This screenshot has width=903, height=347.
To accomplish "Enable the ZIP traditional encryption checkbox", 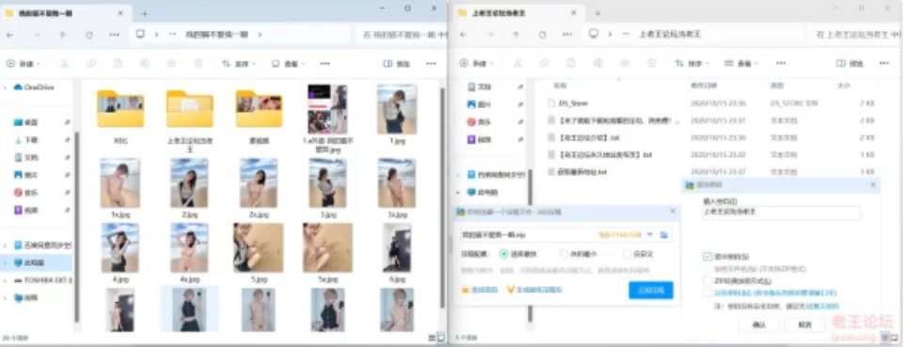I will coord(707,281).
